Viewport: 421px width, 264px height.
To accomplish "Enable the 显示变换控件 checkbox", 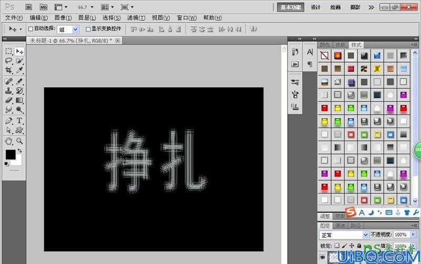I will click(x=88, y=29).
